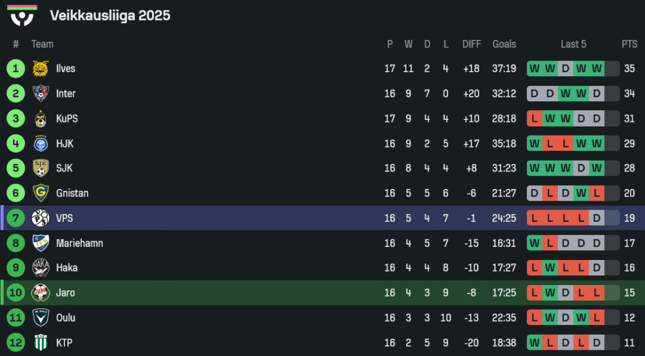Screen dimensions: 645x356
Task: Sort by the DIFF column header
Action: click(471, 44)
